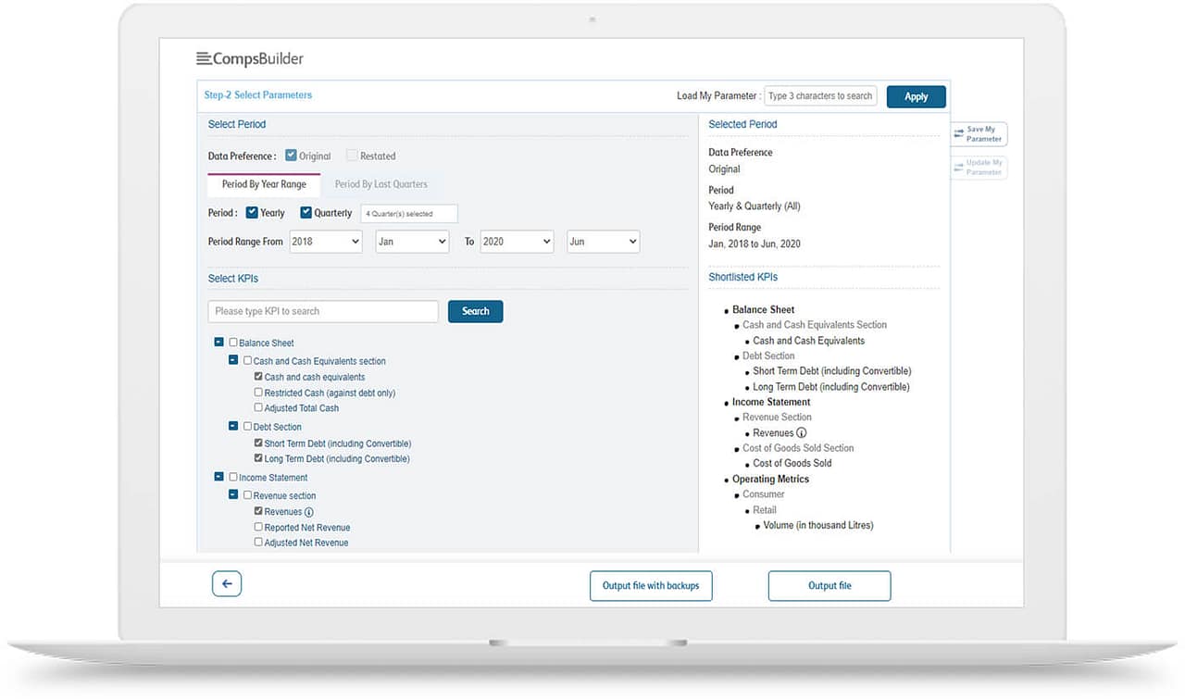
Task: Click the Apply button
Action: point(916,95)
